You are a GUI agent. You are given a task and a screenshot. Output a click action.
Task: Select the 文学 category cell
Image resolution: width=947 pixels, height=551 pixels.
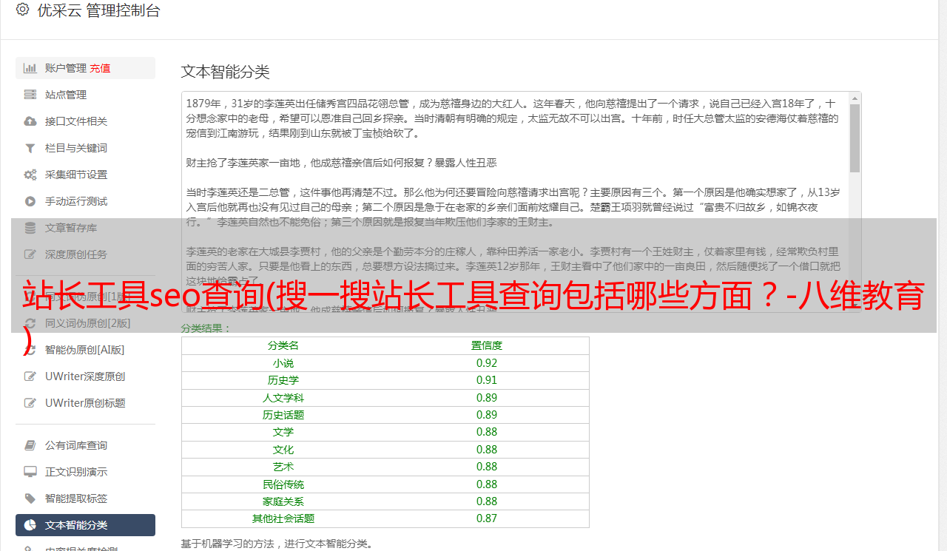[x=283, y=432]
